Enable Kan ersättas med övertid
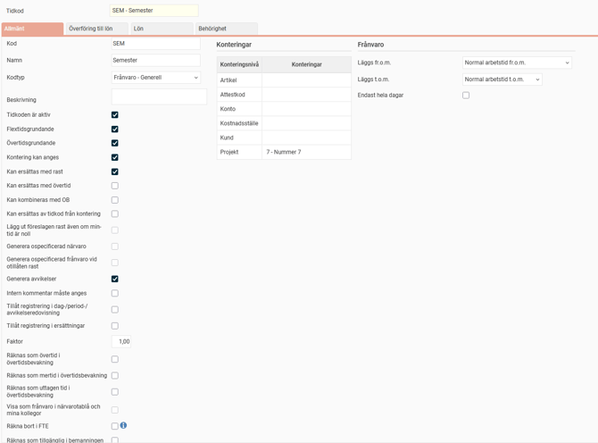This screenshot has width=598, height=443. pos(114,186)
